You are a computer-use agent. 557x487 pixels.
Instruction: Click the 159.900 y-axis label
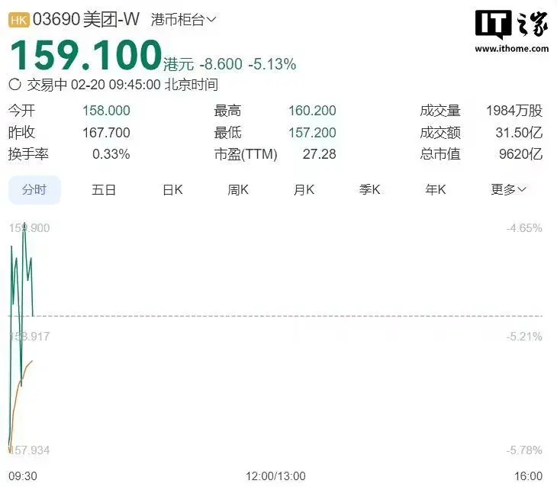point(29,228)
